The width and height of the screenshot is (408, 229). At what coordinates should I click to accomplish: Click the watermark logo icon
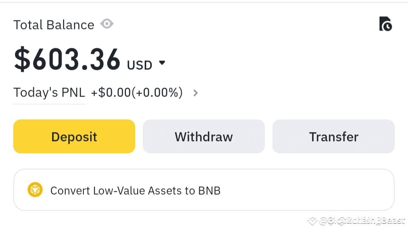click(312, 221)
